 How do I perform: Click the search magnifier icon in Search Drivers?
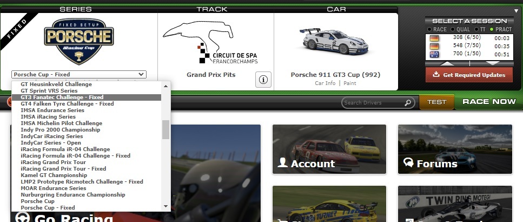[408, 103]
